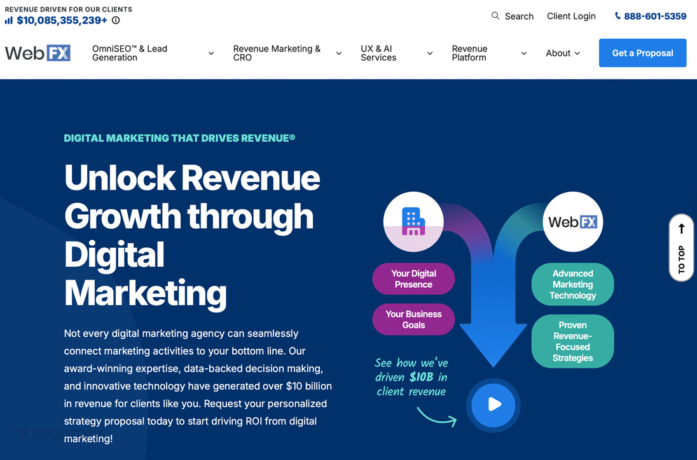697x460 pixels.
Task: Expand the Revenue Platform chevron
Action: [x=523, y=53]
